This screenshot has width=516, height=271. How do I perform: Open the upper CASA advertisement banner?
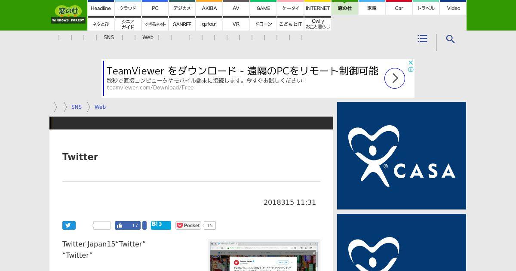point(402,156)
